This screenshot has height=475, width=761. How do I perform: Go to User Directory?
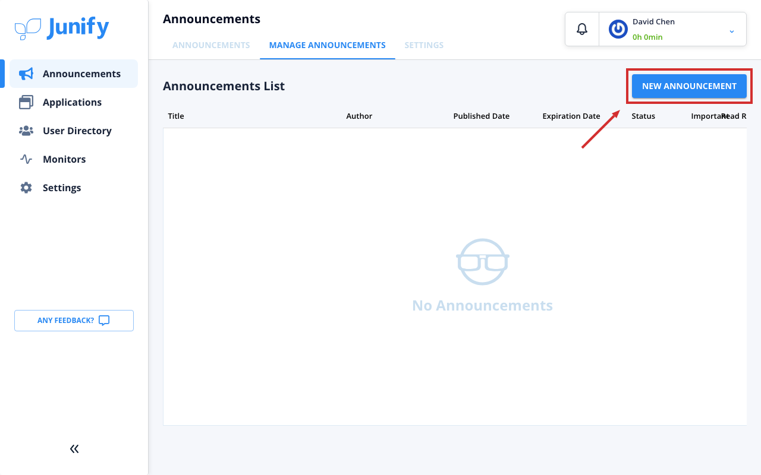pos(74,131)
